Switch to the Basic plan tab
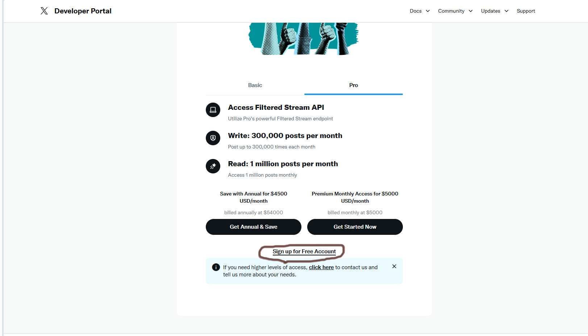The height and width of the screenshot is (336, 588). coord(255,85)
